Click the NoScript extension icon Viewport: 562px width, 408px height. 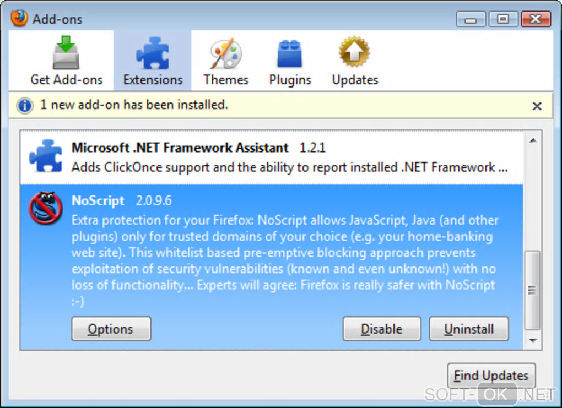coord(45,208)
